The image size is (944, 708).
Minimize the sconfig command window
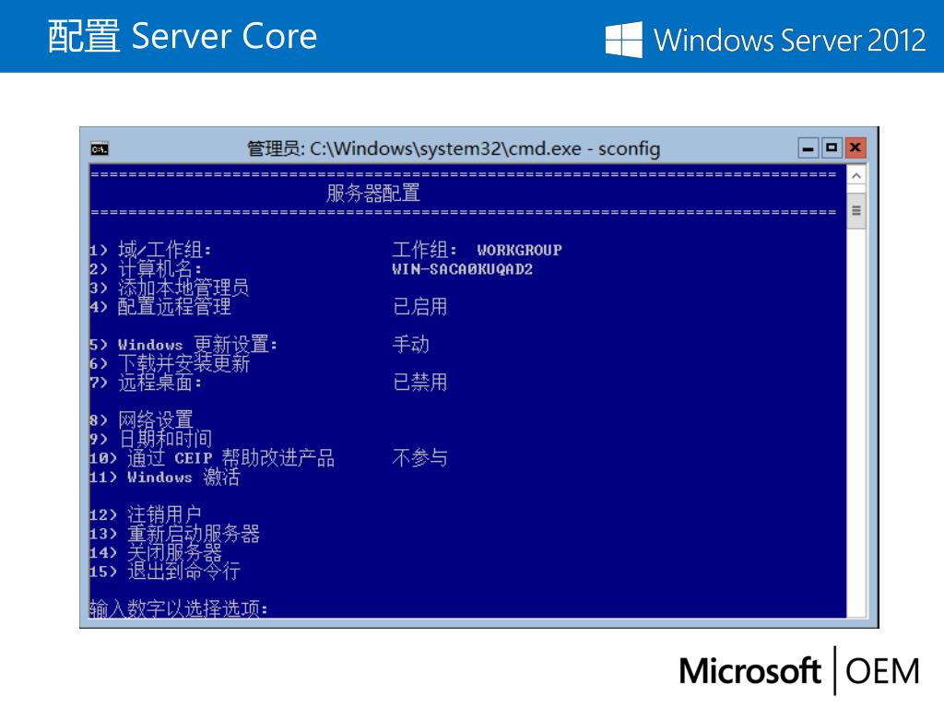(x=808, y=147)
